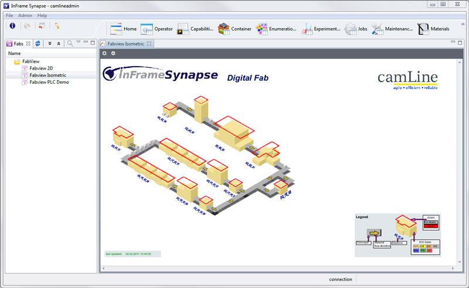Refresh the Fabs view
This screenshot has width=469, height=288.
(38, 44)
